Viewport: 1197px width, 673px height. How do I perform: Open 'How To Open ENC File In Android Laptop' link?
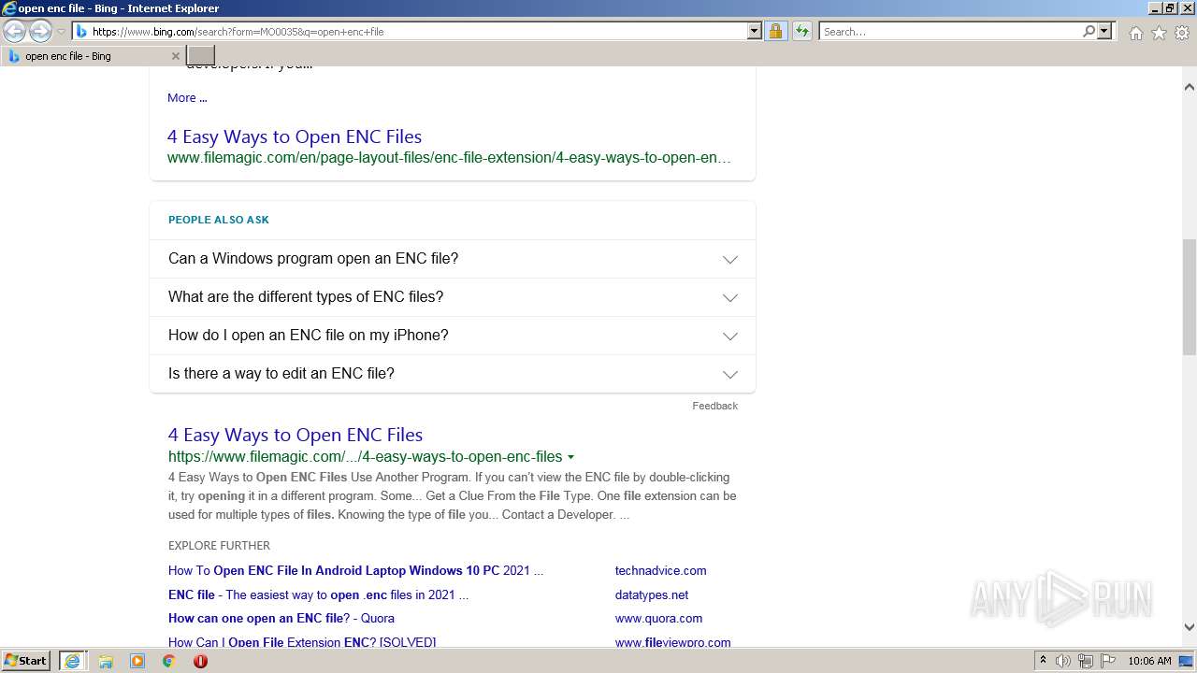click(355, 570)
